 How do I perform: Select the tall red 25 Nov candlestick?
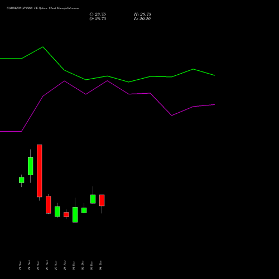(x=40, y=171)
